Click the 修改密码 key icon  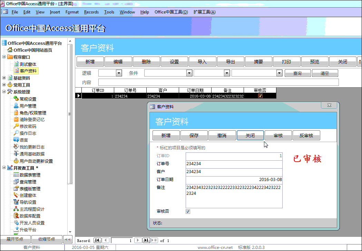[x=16, y=126]
